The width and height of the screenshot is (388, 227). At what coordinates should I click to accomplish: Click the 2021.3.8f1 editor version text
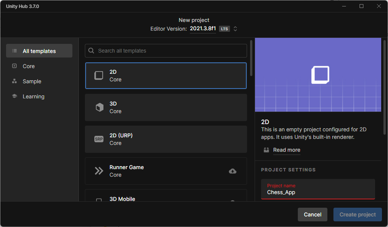(203, 28)
